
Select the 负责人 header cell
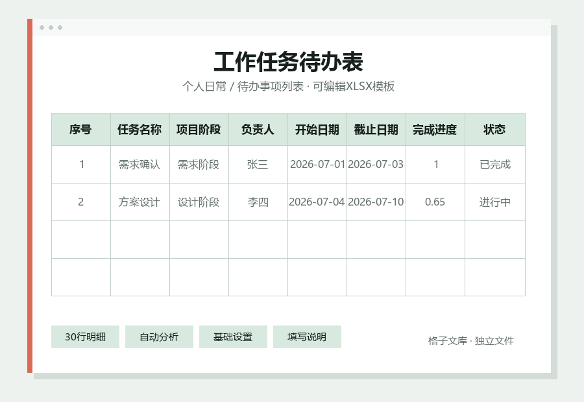click(258, 130)
